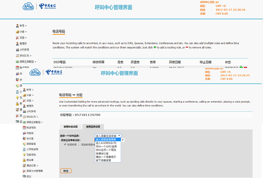Click the 功能号码 lightbulb icon in lower sidebar

coord(24,155)
